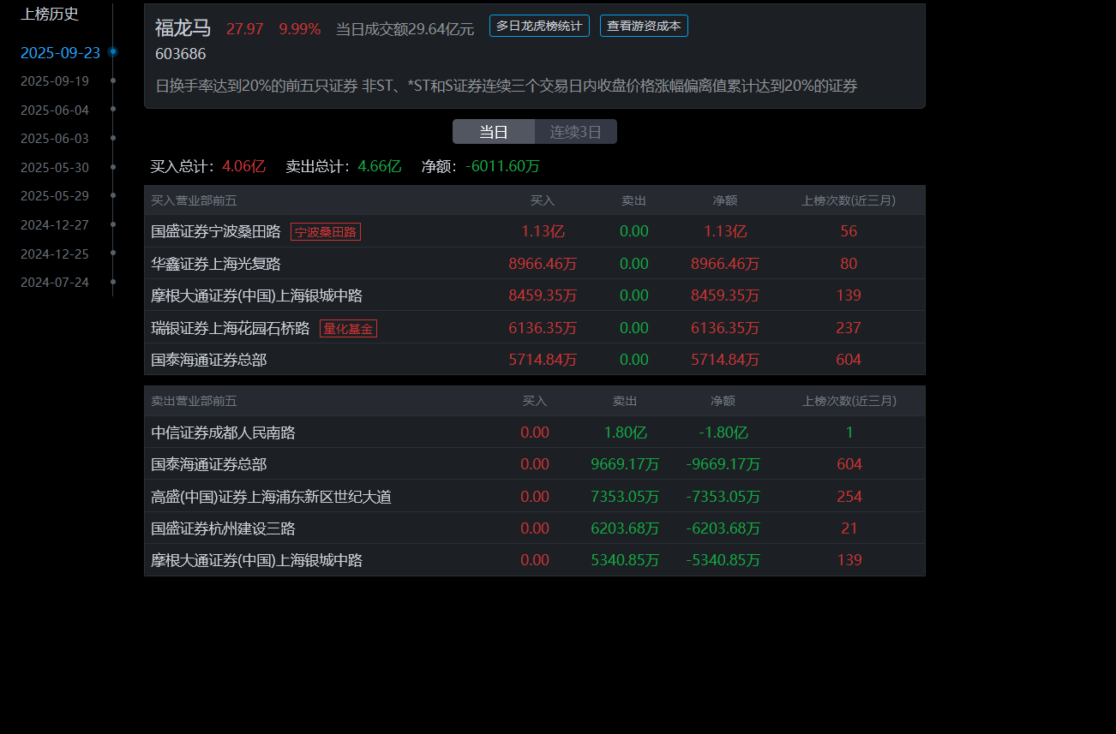Viewport: 1116px width, 734px height.
Task: Open 瑞银证券上海花园石桥路 brokerage row
Action: pos(535,328)
